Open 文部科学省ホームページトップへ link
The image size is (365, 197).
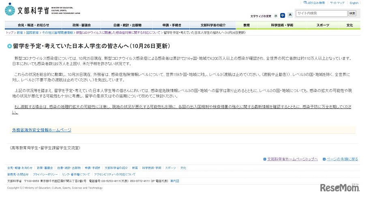click(x=292, y=159)
